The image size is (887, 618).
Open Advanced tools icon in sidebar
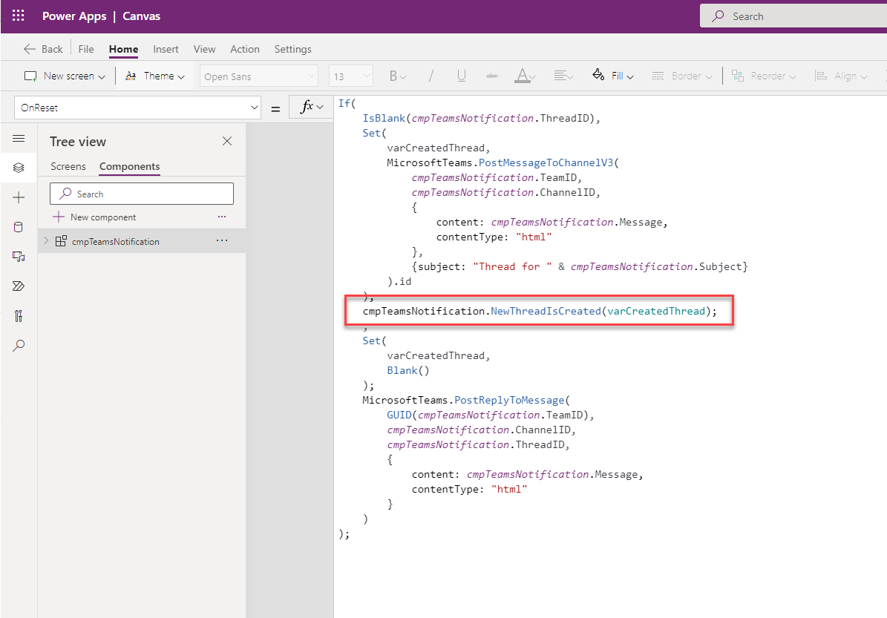[19, 316]
